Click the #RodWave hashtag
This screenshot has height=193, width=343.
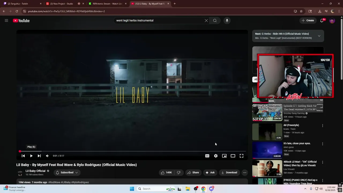54,182
